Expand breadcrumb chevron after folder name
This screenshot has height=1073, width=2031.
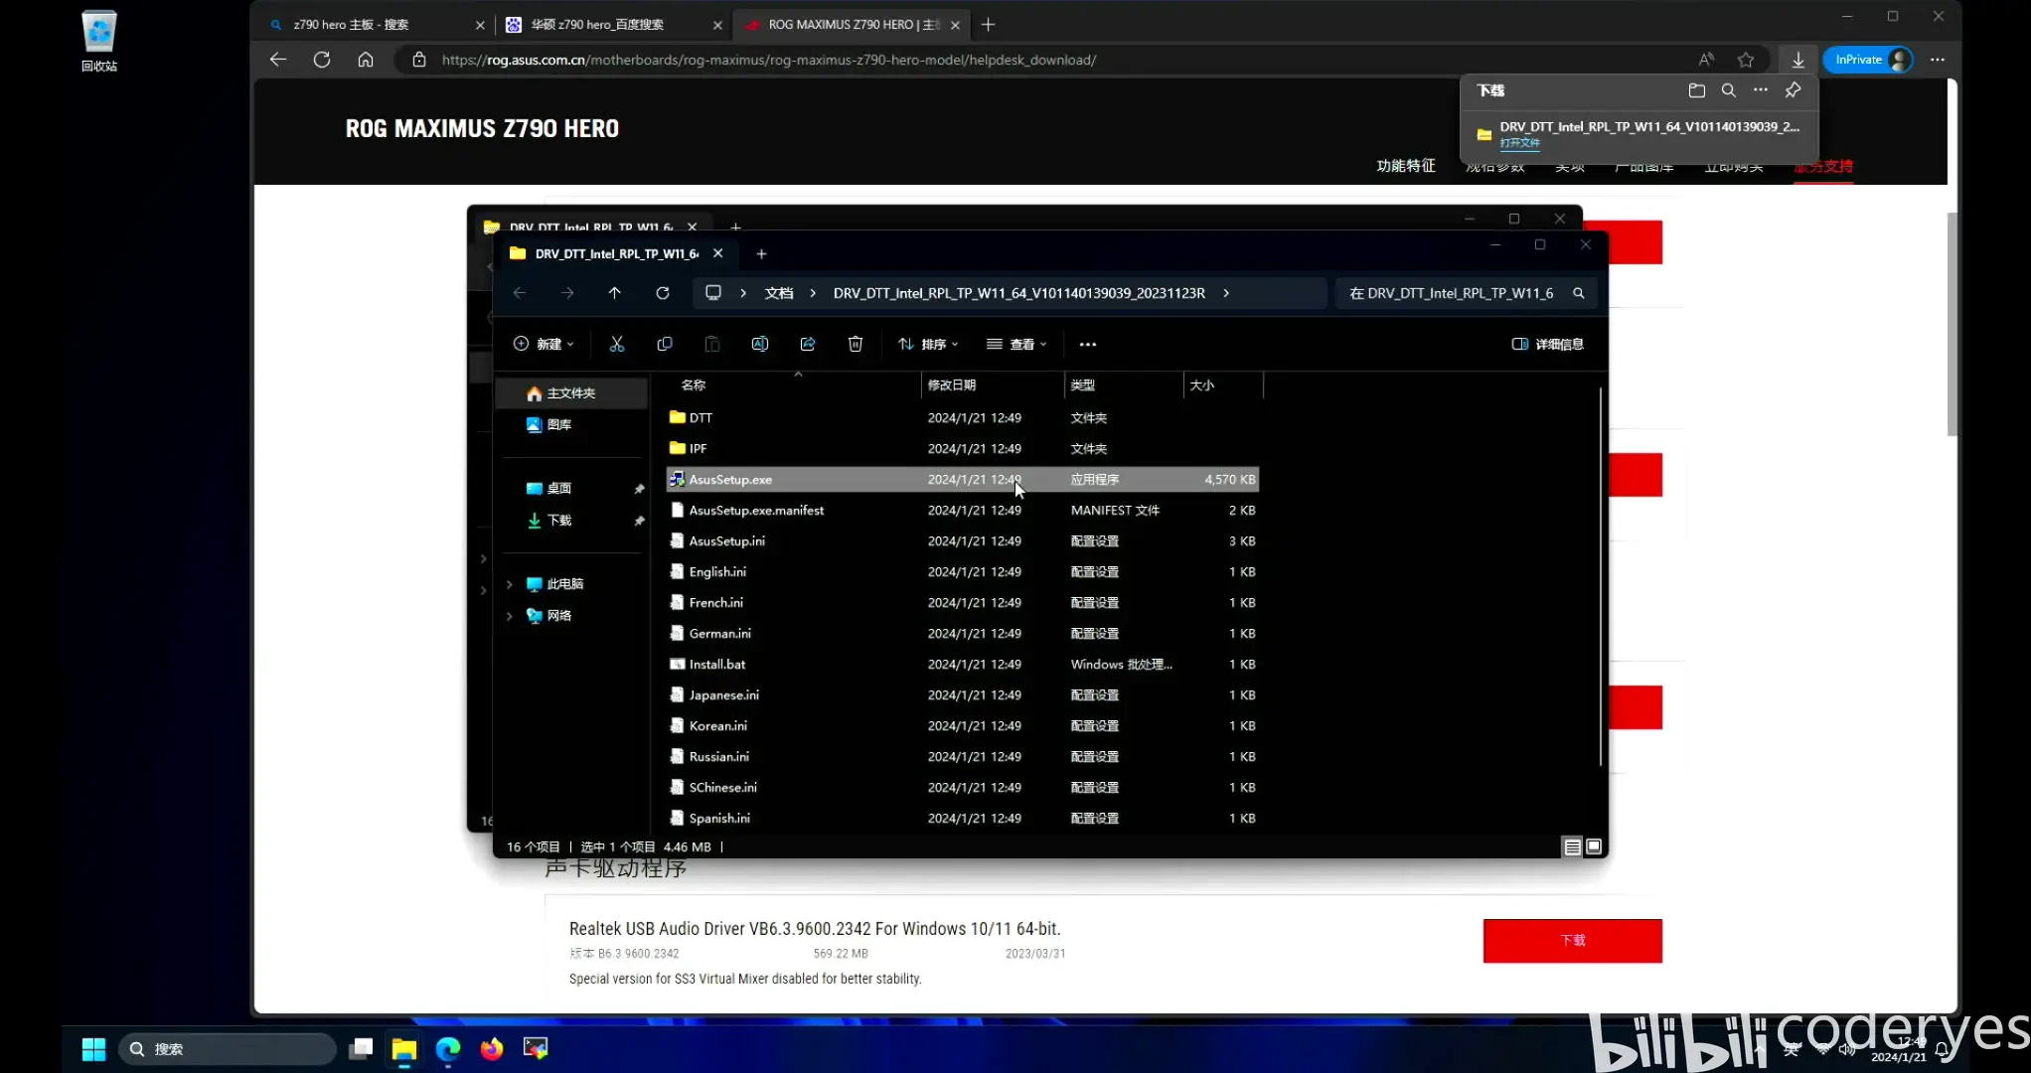[x=1226, y=293]
